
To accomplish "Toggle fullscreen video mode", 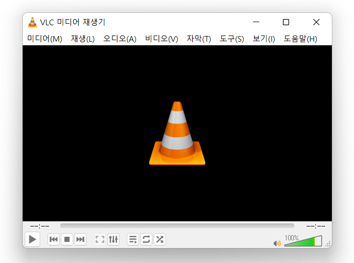I will [x=100, y=239].
